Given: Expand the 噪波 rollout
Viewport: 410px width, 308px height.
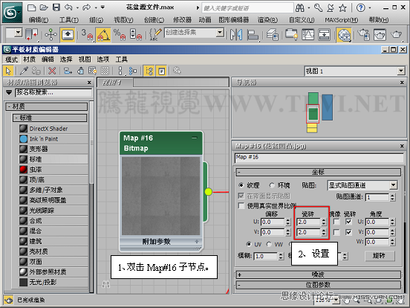Looking at the screenshot, I should tap(318, 275).
